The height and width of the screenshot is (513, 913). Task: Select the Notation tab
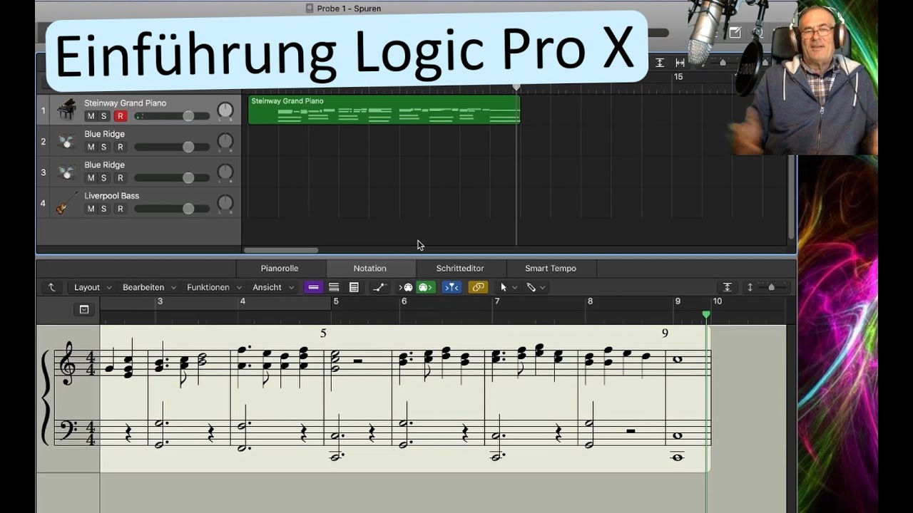click(370, 269)
